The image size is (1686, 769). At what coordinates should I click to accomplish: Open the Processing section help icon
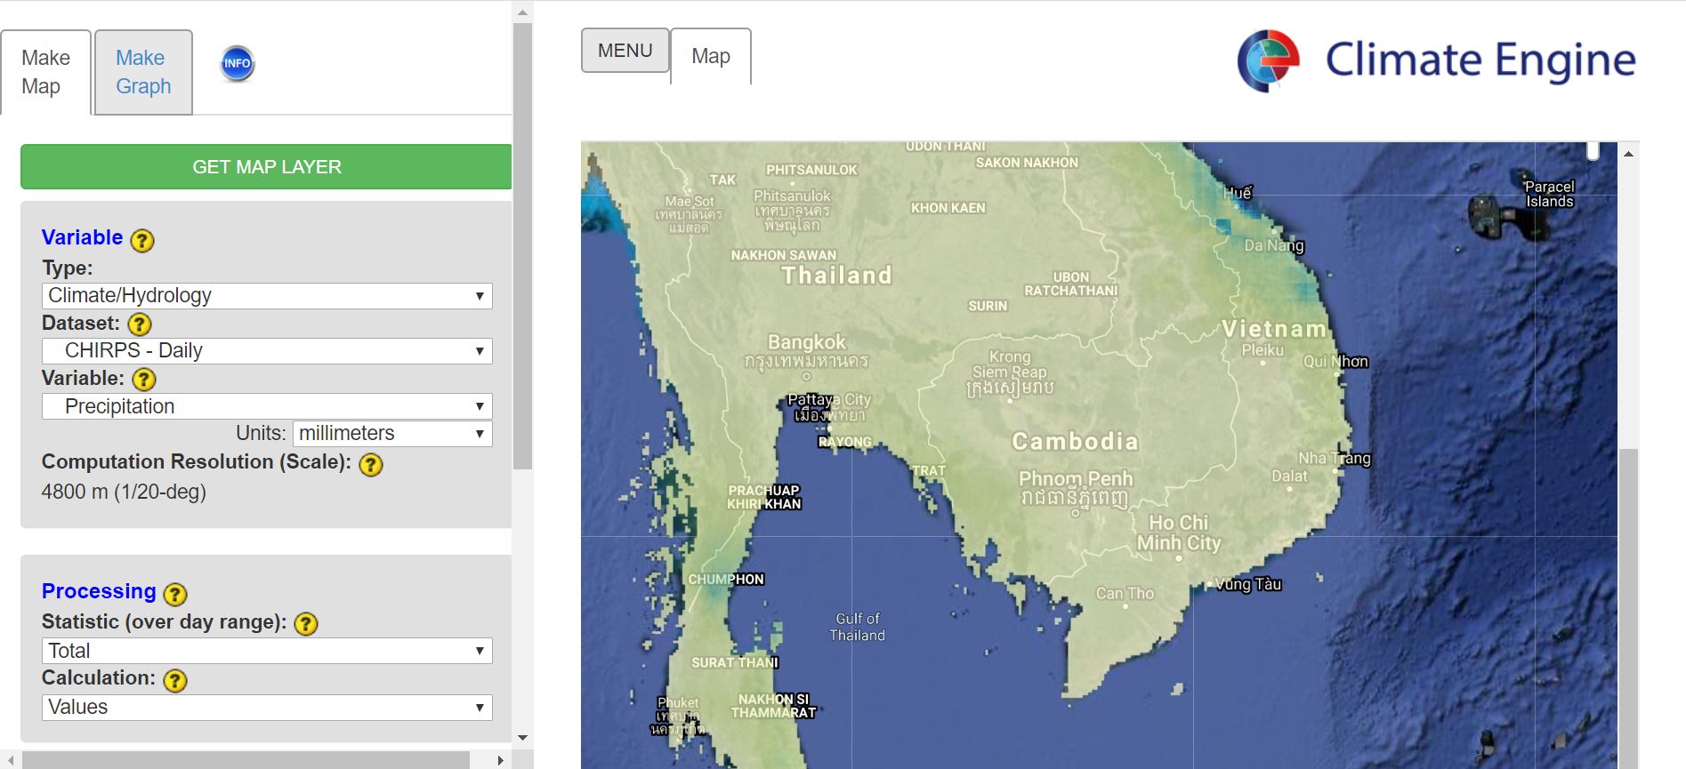(x=175, y=594)
